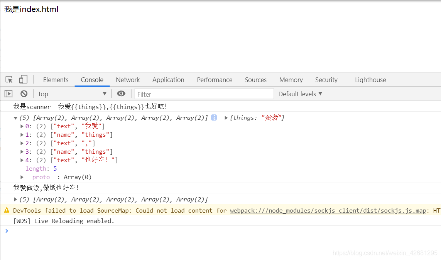Expand the {things: "做饭"} object
The image size is (441, 260).
coord(226,117)
